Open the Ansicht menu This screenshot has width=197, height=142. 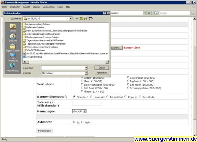tap(26, 7)
